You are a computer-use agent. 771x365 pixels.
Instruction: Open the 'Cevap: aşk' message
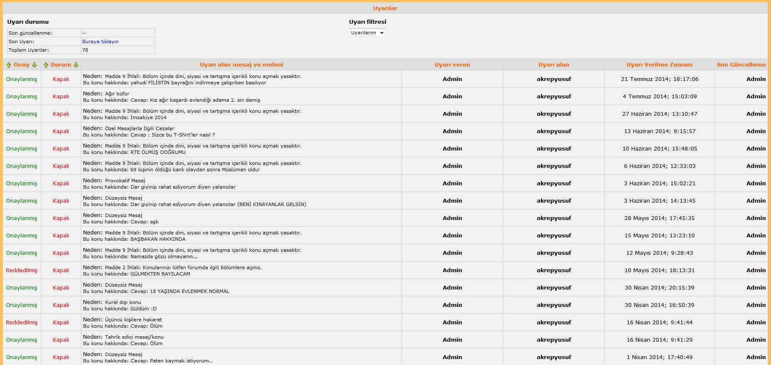(144, 222)
